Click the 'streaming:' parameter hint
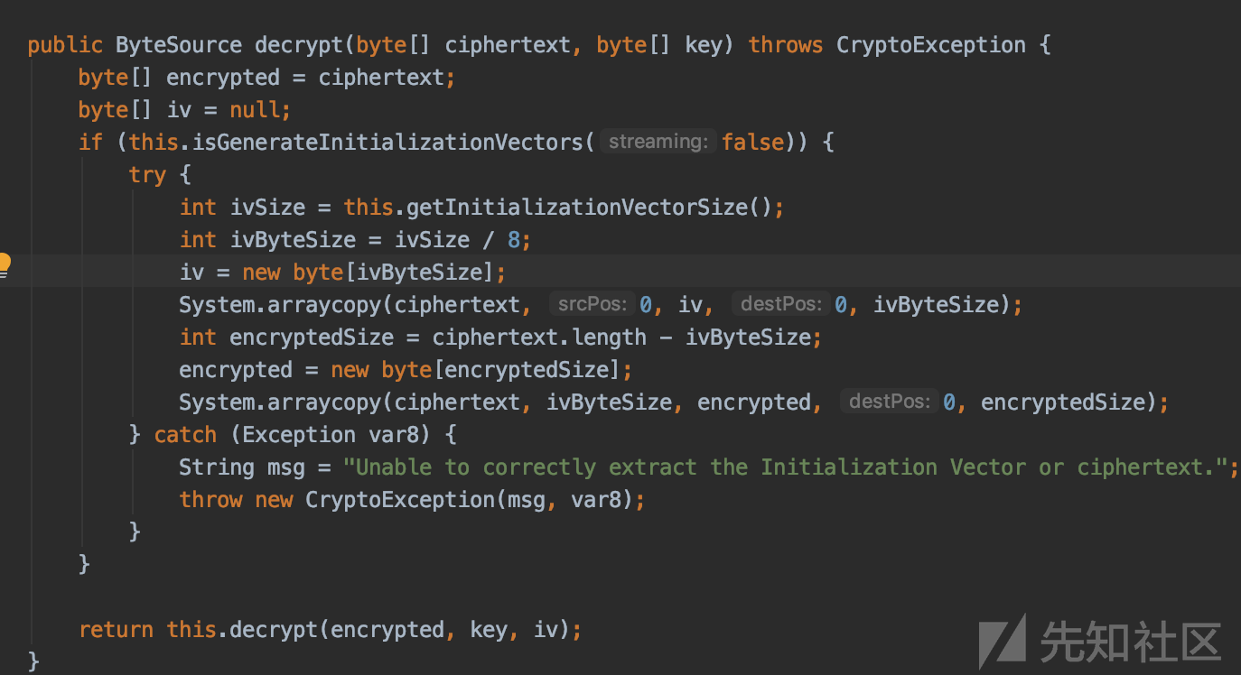1241x675 pixels. pyautogui.click(x=658, y=142)
